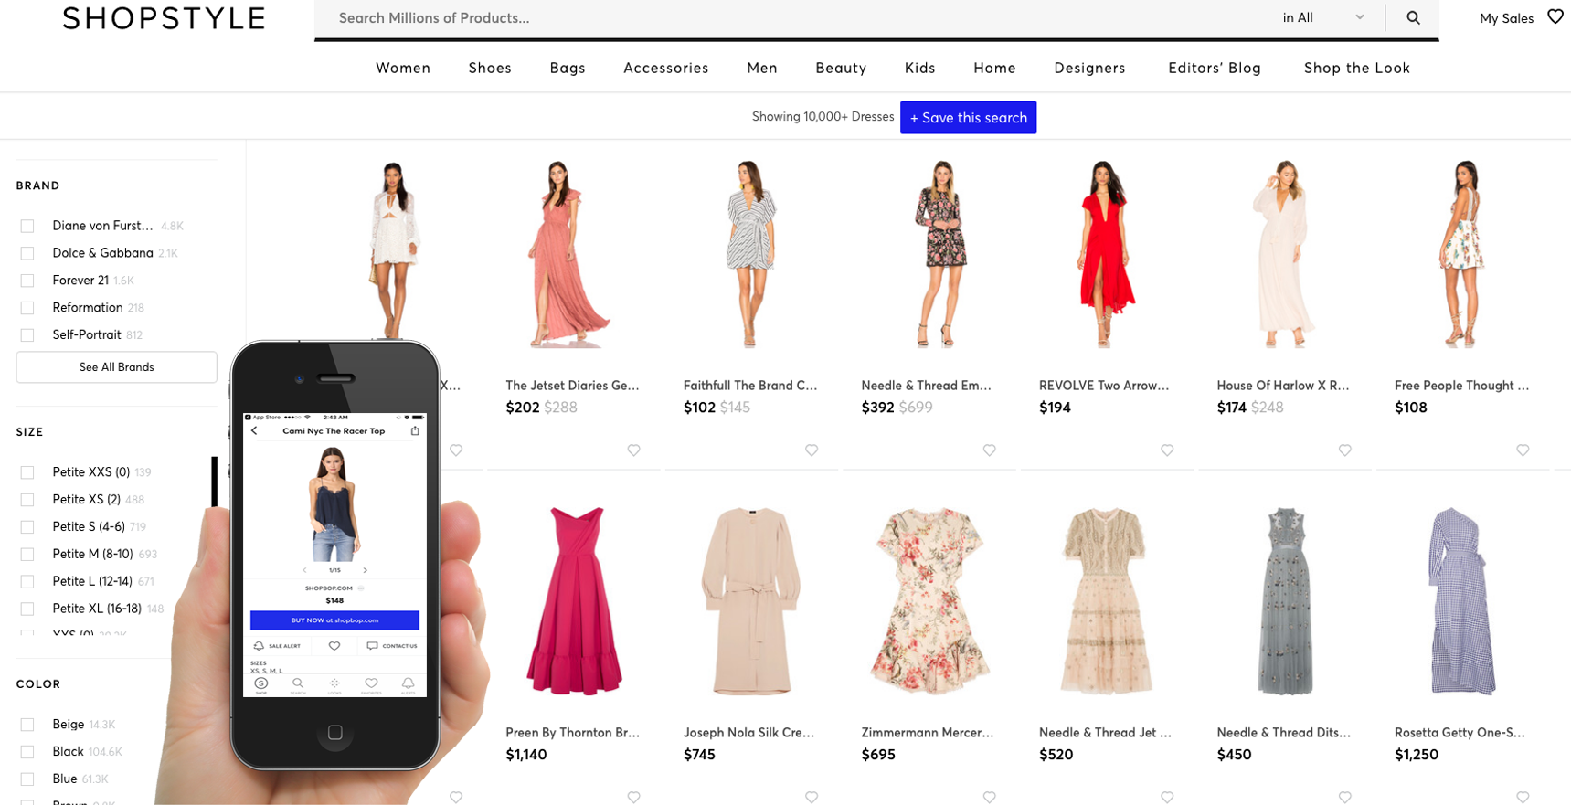This screenshot has width=1571, height=805.
Task: Open the Shoes category menu
Action: [490, 68]
